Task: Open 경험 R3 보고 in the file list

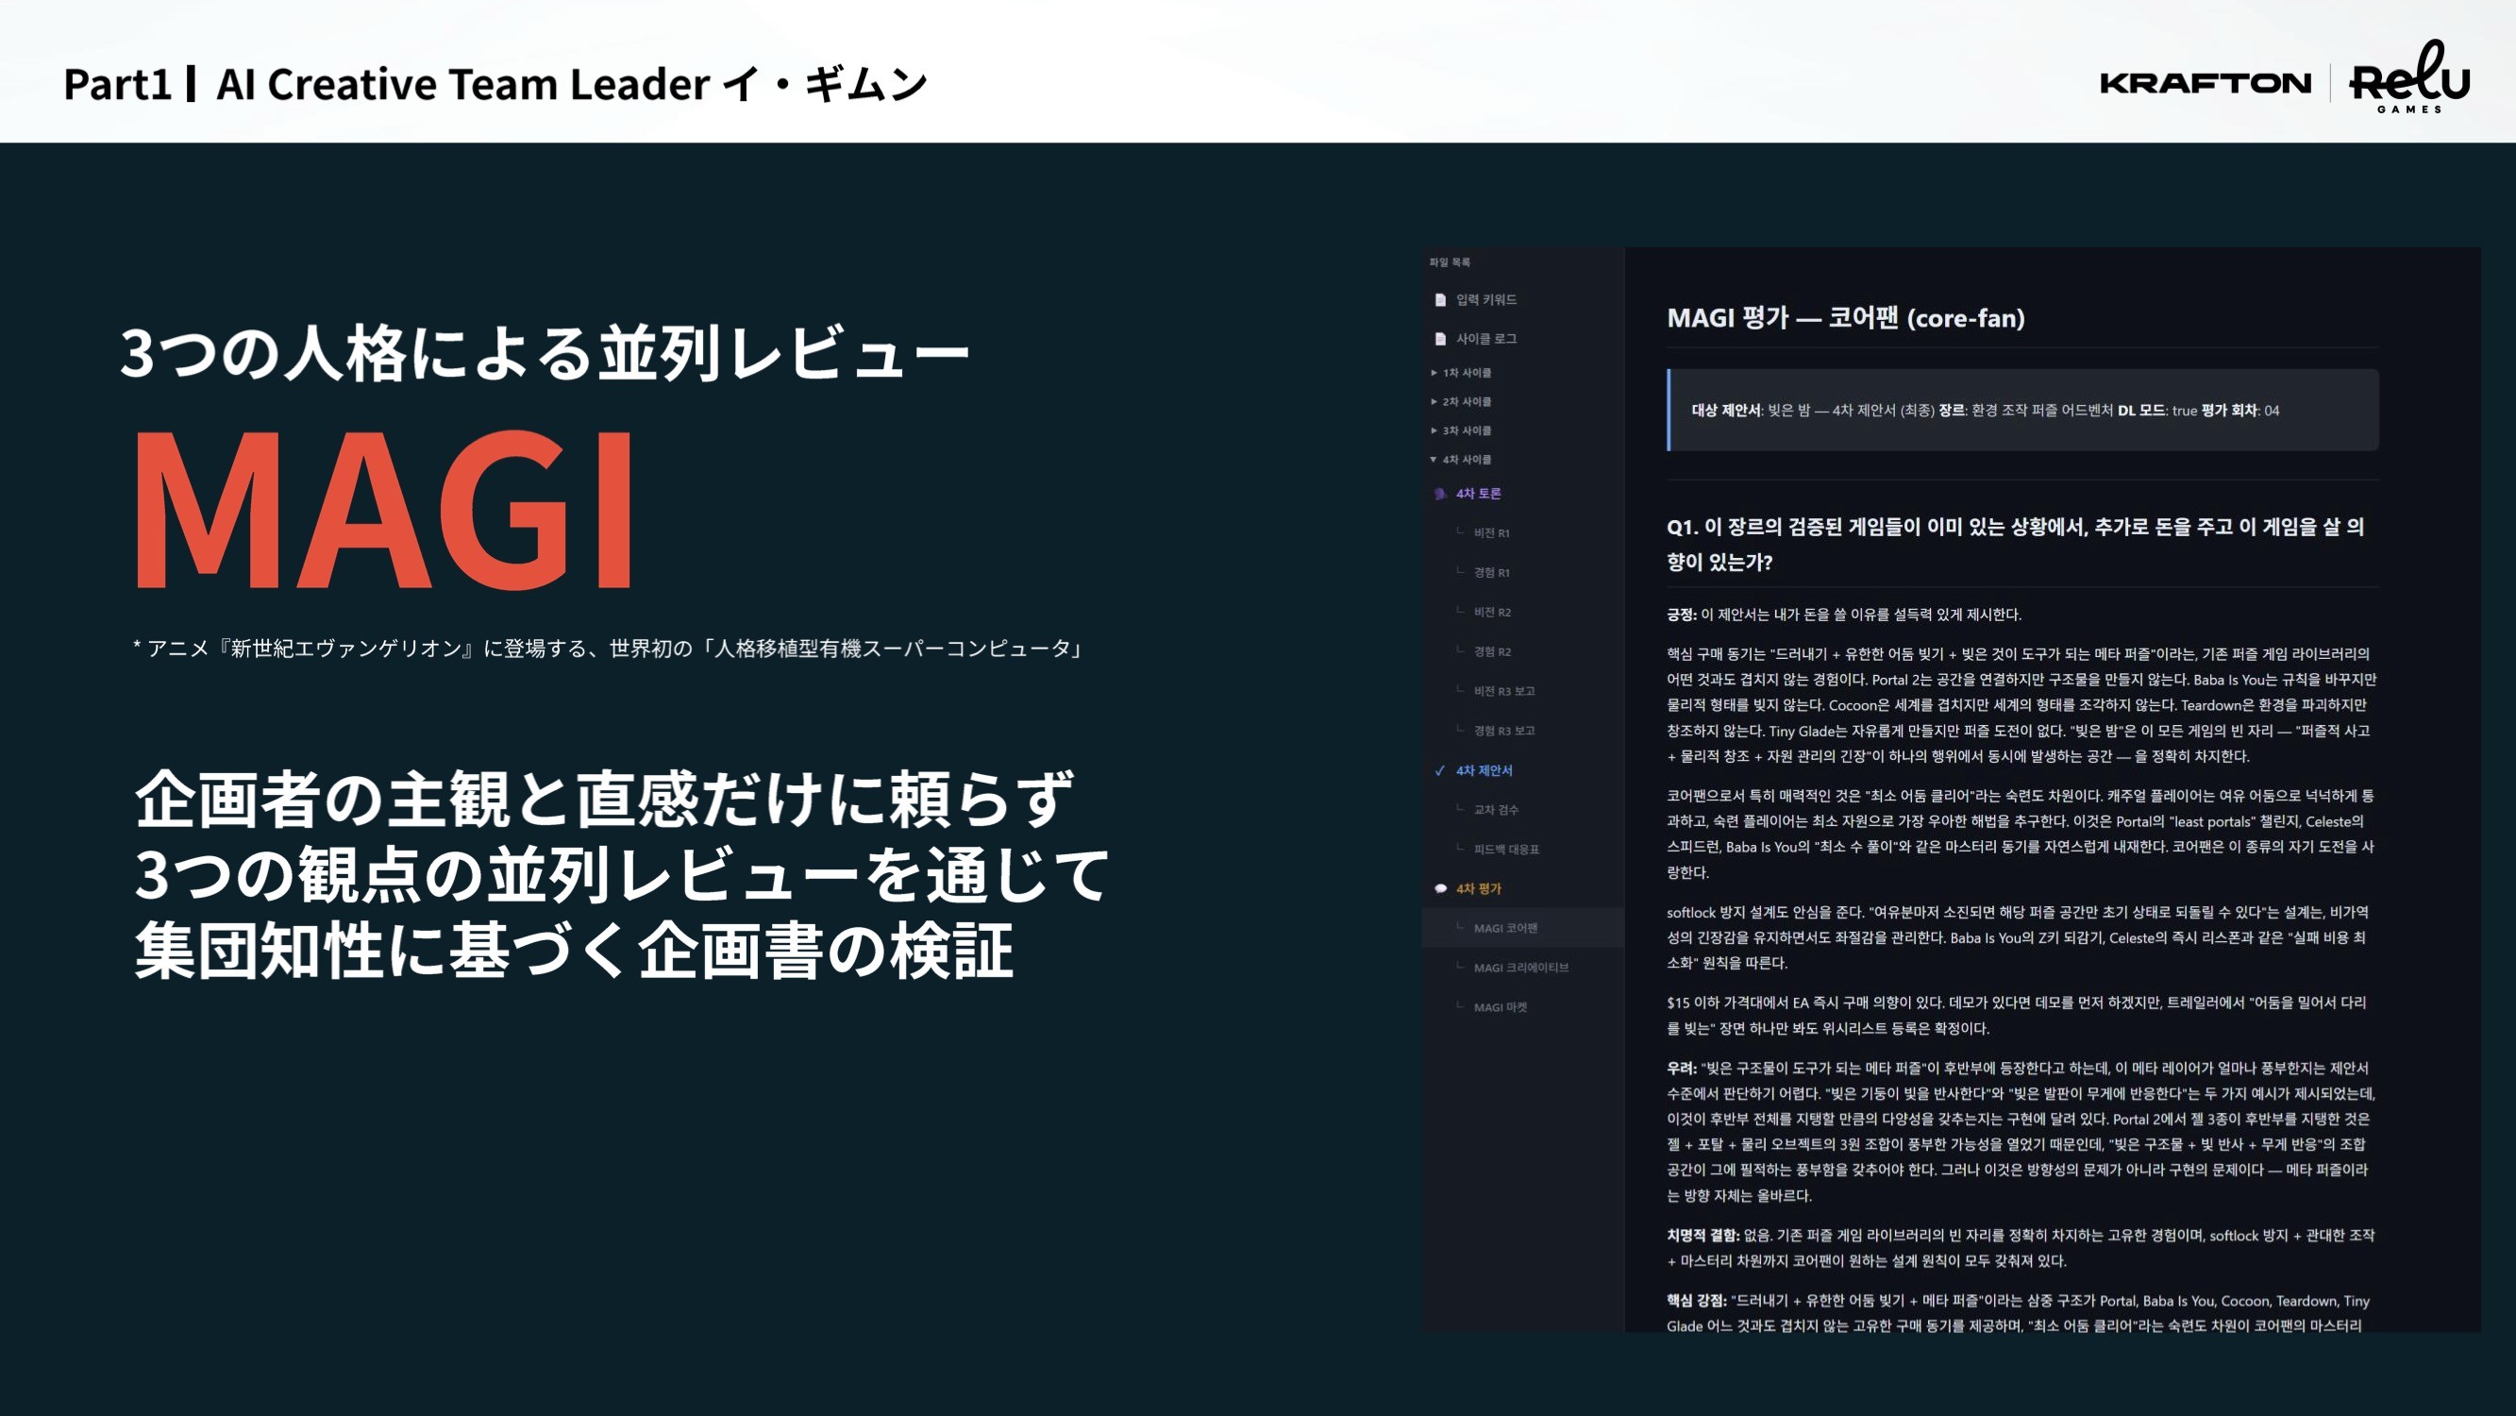Action: [1504, 731]
